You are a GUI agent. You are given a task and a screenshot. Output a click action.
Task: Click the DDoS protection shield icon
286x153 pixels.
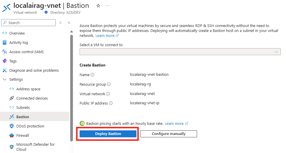(12, 126)
